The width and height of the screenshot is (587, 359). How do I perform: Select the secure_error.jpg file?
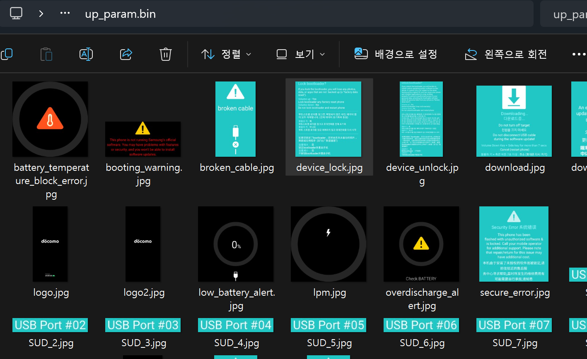pyautogui.click(x=514, y=244)
